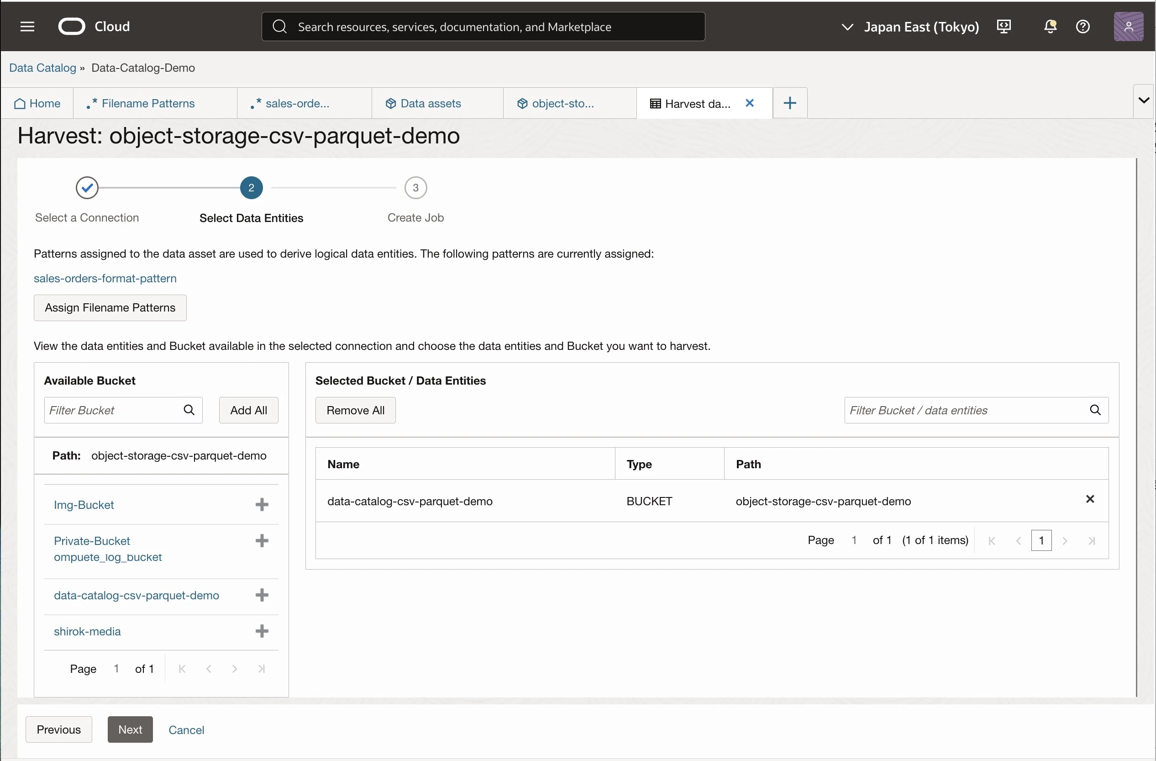
Task: Open the hamburger navigation menu
Action: [x=27, y=26]
